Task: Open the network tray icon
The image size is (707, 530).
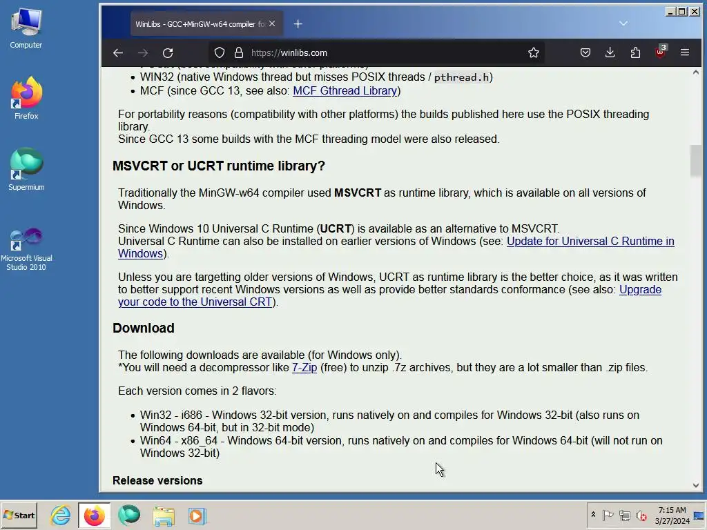Action: (x=624, y=515)
